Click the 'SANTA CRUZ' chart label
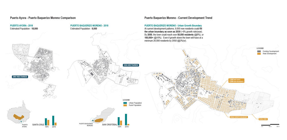This screenshot has width=287, height=140. pyautogui.click(x=38, y=125)
